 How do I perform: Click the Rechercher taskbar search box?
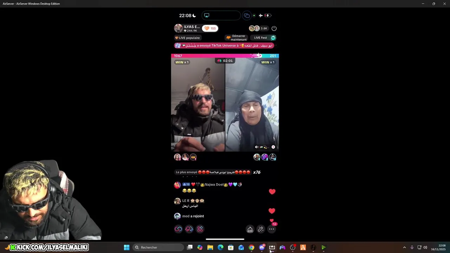(158, 247)
